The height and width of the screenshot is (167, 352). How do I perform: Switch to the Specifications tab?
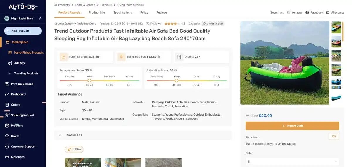coord(123,13)
